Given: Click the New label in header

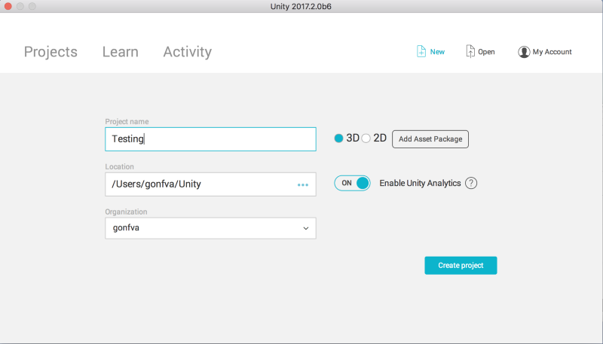Looking at the screenshot, I should click(437, 52).
